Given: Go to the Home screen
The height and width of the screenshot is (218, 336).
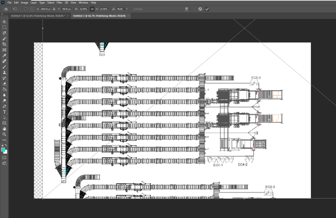Looking at the screenshot, I should (x=6, y=9).
